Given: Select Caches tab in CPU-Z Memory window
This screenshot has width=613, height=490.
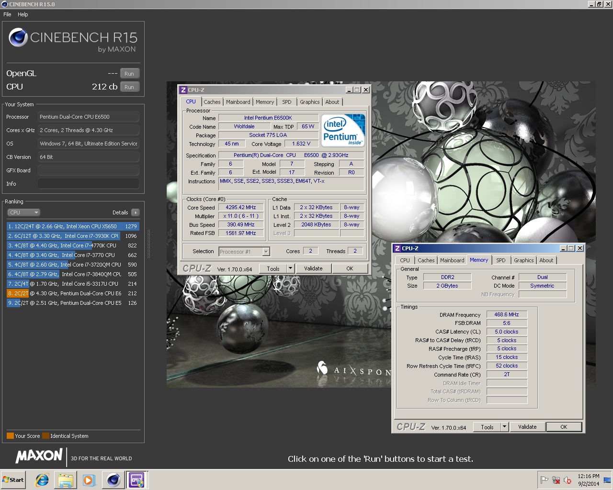Looking at the screenshot, I should 426,260.
